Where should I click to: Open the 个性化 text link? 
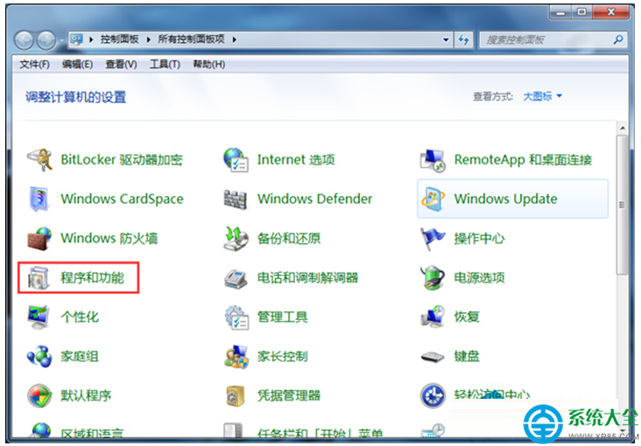(80, 317)
